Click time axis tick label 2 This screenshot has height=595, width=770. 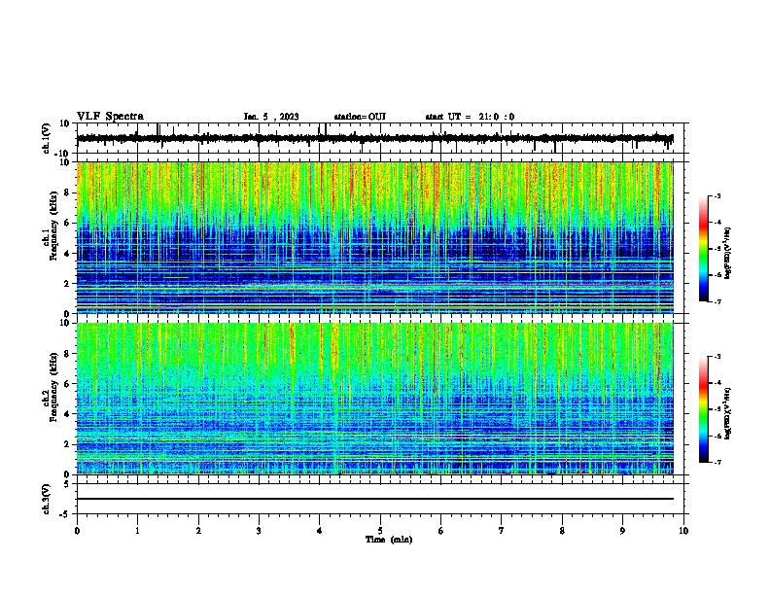pos(198,531)
